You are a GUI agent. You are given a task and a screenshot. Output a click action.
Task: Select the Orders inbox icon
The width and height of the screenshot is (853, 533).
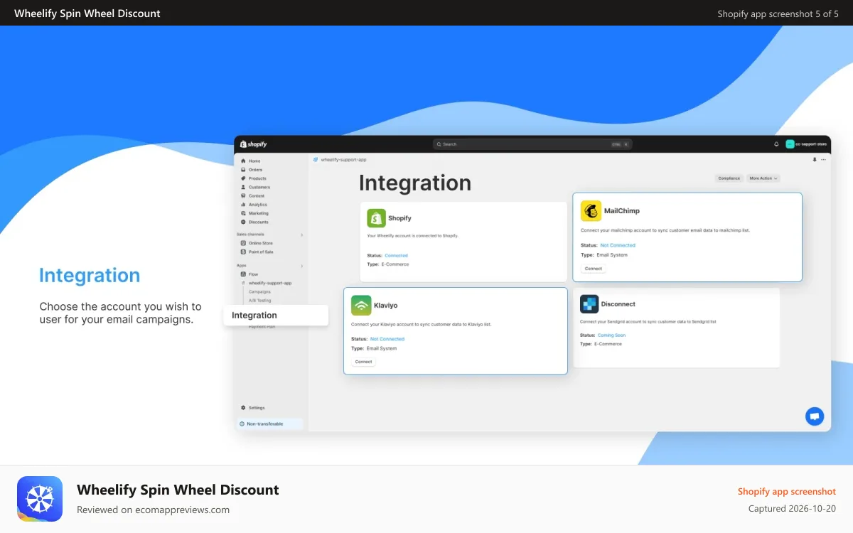243,170
